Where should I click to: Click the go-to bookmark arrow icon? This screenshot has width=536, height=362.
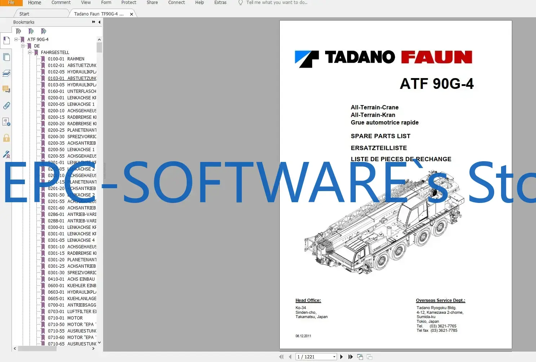pyautogui.click(x=44, y=32)
